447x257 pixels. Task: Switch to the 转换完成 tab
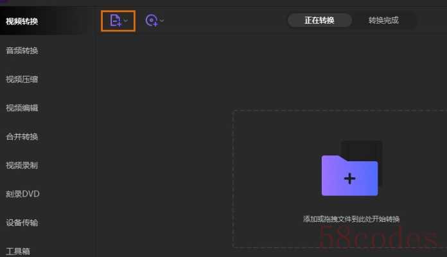pyautogui.click(x=383, y=21)
